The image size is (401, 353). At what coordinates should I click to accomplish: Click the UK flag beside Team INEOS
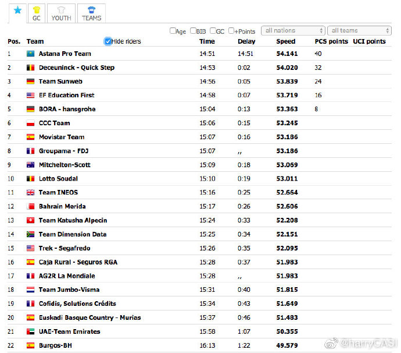tap(30, 193)
